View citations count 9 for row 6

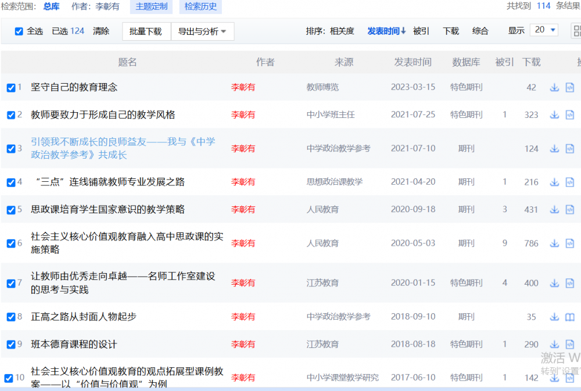pyautogui.click(x=505, y=243)
